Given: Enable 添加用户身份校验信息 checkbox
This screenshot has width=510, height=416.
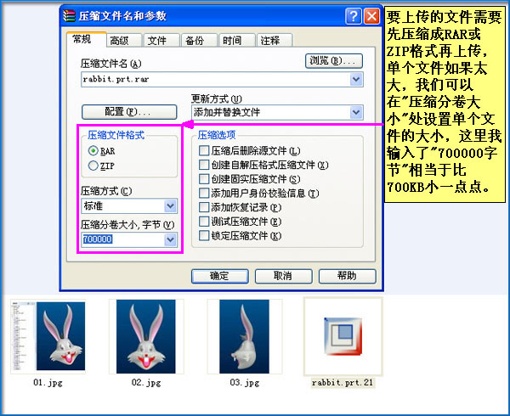Looking at the screenshot, I should pyautogui.click(x=204, y=193).
